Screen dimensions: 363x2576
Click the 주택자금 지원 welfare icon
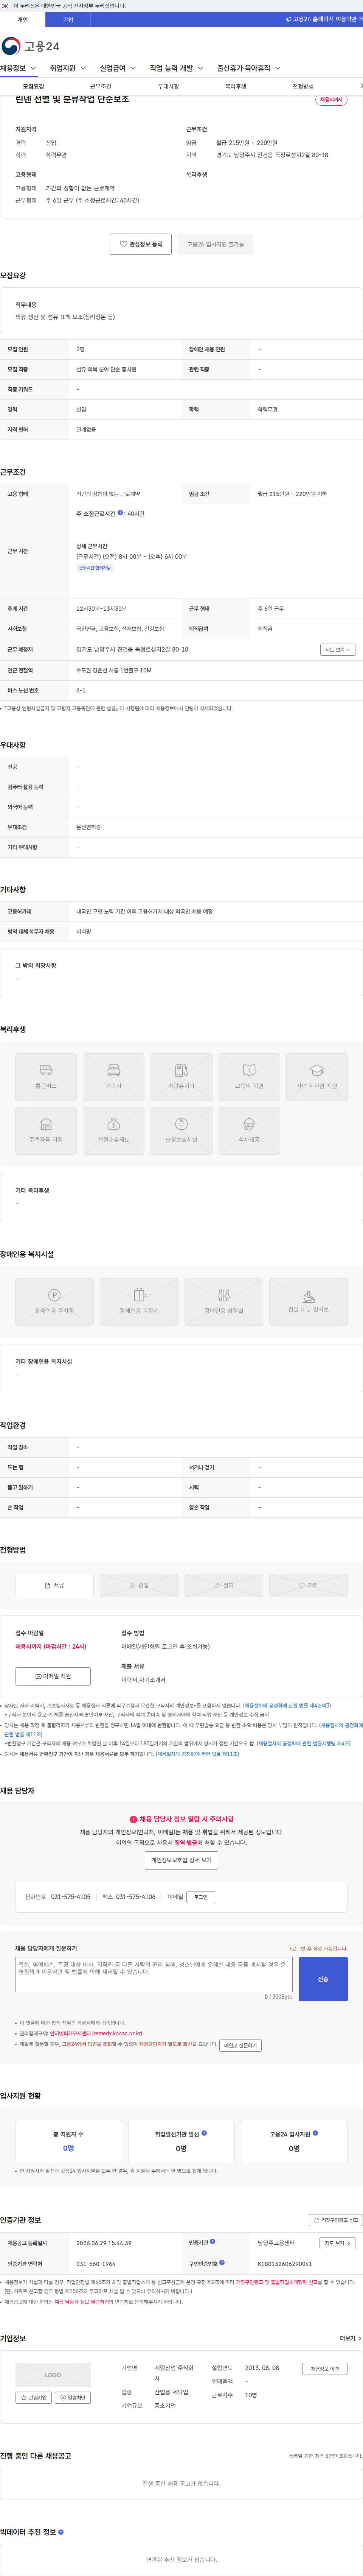click(x=46, y=1131)
